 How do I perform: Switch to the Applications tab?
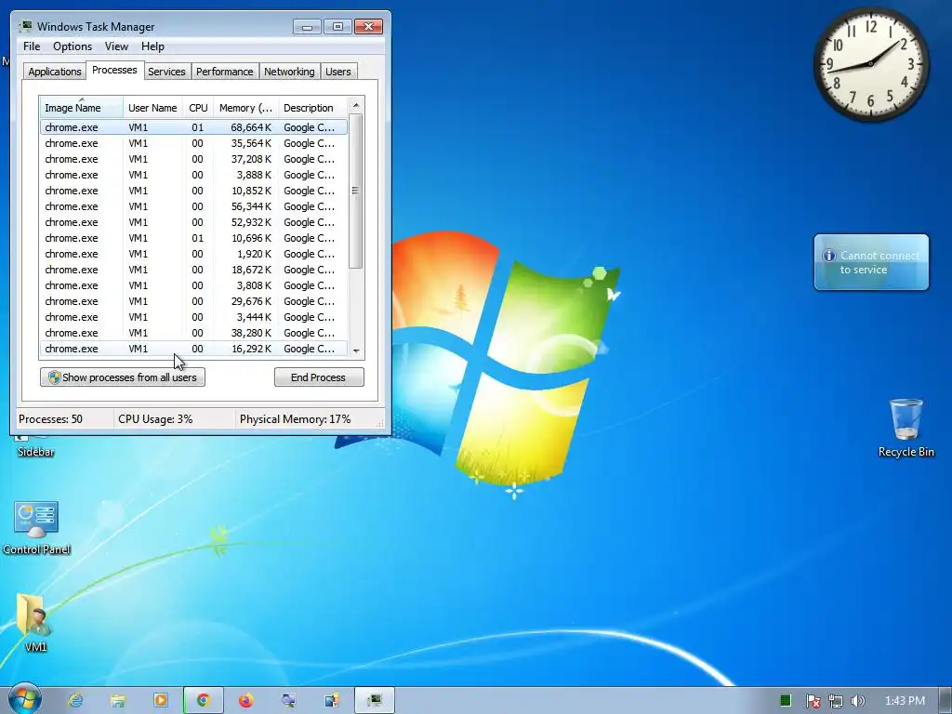click(x=55, y=72)
